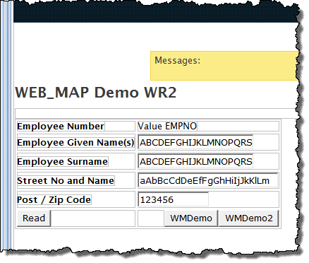Click the Employee Given Name(s) label
The width and height of the screenshot is (309, 263).
coord(75,143)
